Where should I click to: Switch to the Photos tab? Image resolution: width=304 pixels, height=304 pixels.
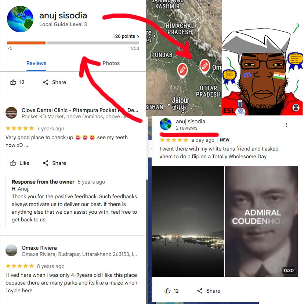(111, 63)
